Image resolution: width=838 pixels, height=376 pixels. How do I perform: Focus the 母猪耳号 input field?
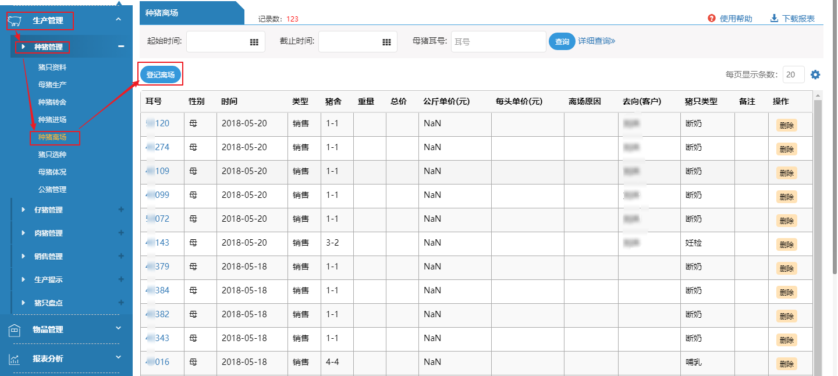[x=498, y=42]
